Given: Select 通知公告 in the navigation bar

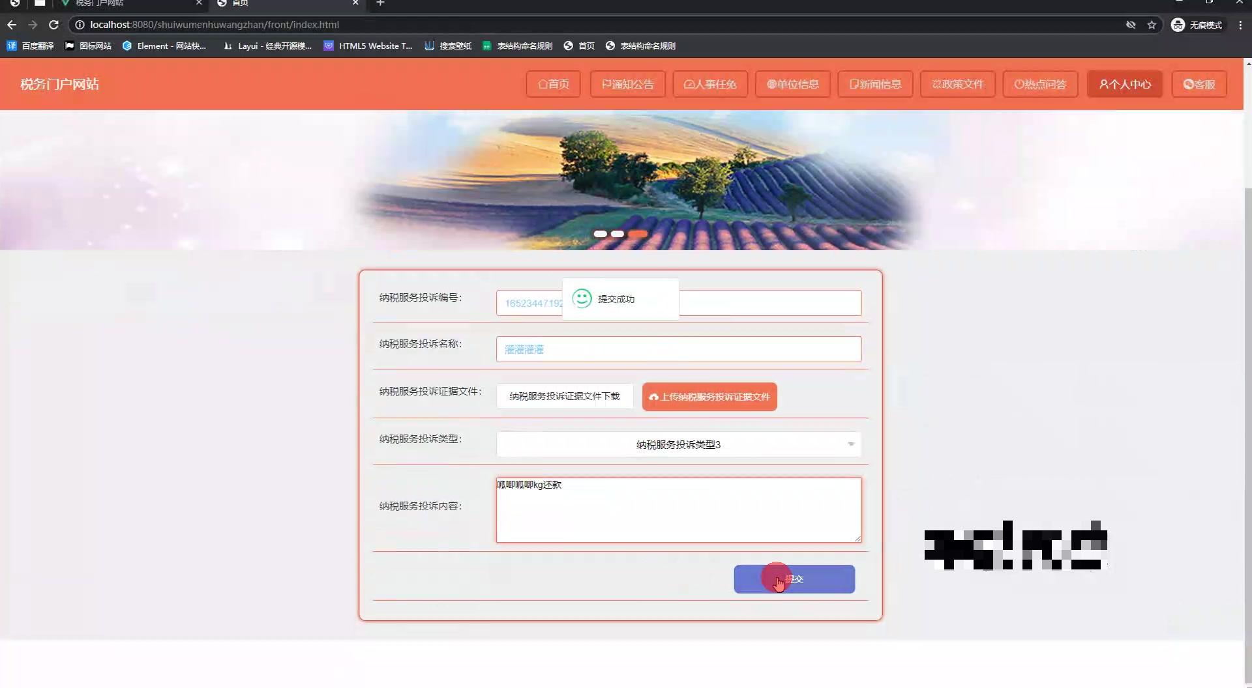Looking at the screenshot, I should pyautogui.click(x=627, y=84).
